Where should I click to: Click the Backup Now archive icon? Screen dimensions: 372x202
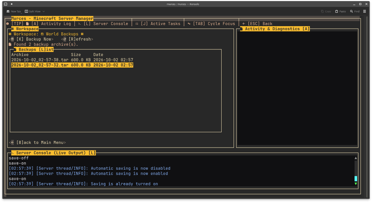click(13, 39)
